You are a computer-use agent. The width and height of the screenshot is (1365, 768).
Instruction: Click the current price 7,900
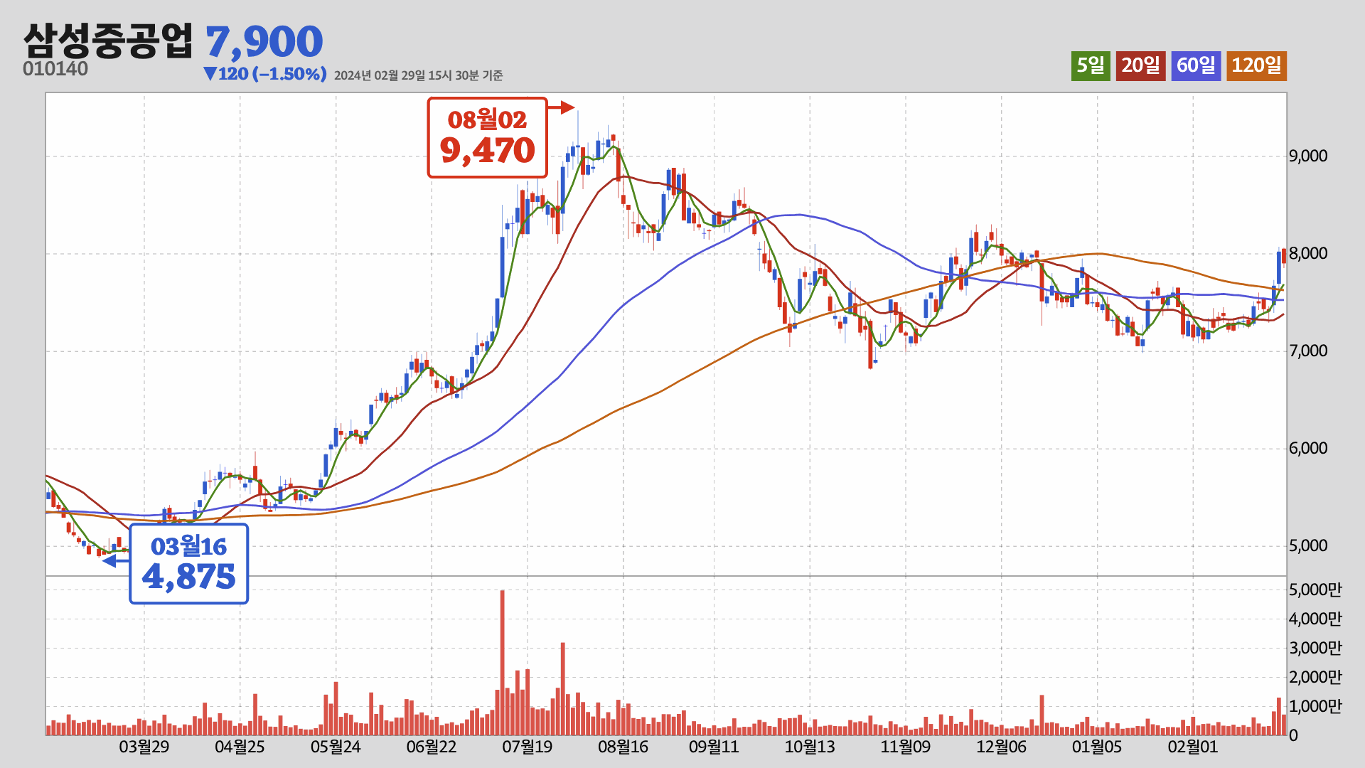pyautogui.click(x=264, y=41)
